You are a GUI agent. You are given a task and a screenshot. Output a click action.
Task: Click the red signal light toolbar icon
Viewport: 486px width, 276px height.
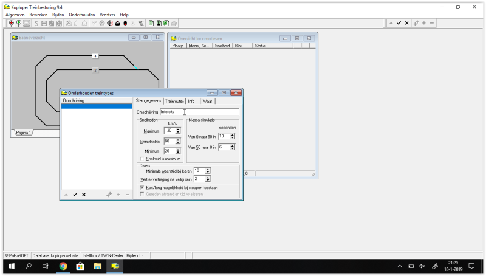[12, 23]
